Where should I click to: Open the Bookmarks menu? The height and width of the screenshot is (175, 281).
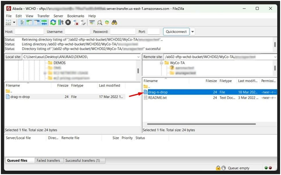(75, 16)
